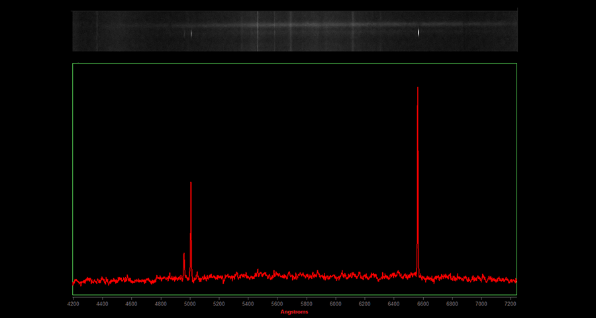Image resolution: width=596 pixels, height=318 pixels.
Task: Click the 5800 wavelength tick label
Action: pyautogui.click(x=307, y=303)
